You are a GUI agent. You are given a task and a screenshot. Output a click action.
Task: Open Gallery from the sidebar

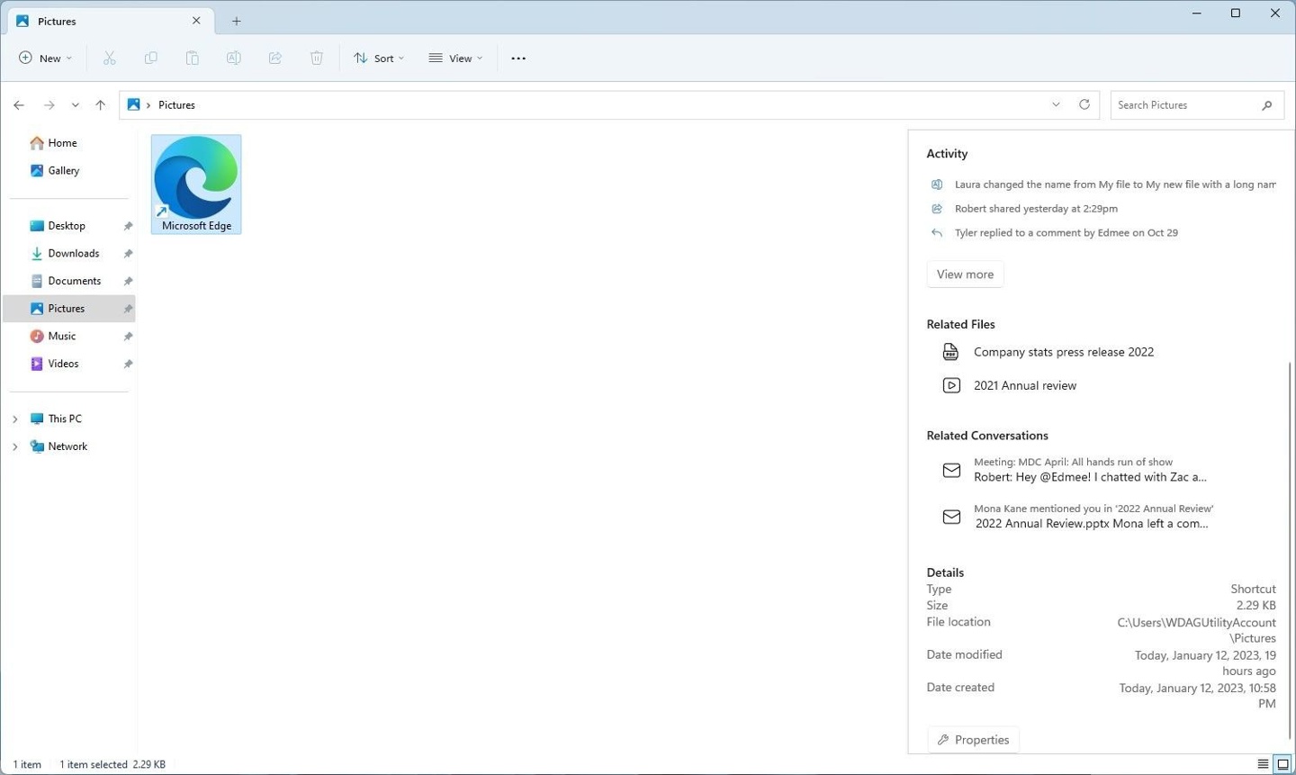(63, 170)
